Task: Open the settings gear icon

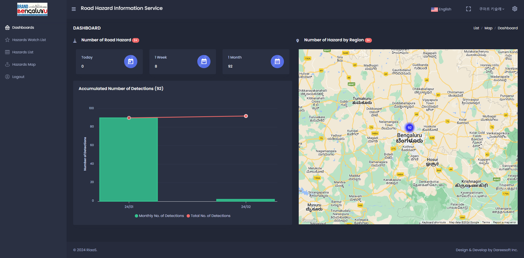Action: click(515, 9)
